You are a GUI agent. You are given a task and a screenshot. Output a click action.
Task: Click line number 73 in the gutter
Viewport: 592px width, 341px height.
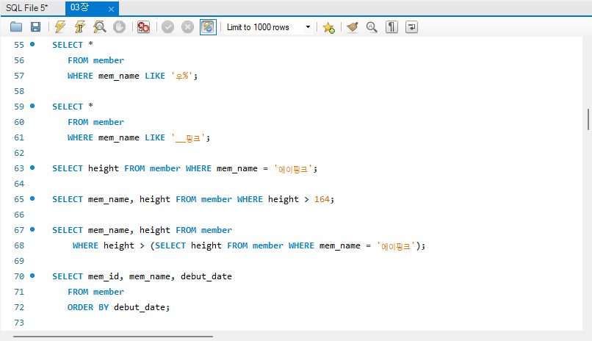tap(19, 323)
